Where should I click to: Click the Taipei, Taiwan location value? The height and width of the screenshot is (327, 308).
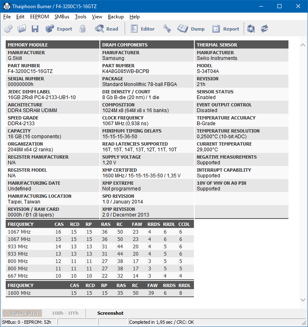click(24, 202)
